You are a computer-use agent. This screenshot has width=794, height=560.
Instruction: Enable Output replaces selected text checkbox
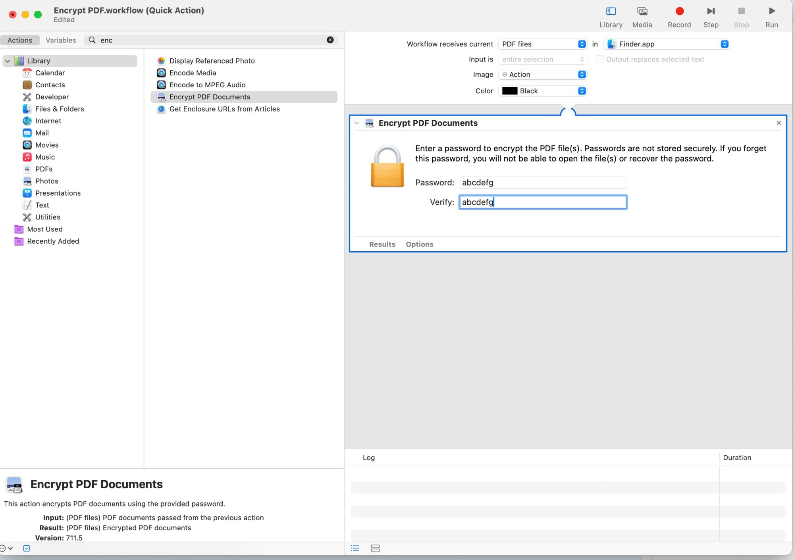pyautogui.click(x=599, y=59)
